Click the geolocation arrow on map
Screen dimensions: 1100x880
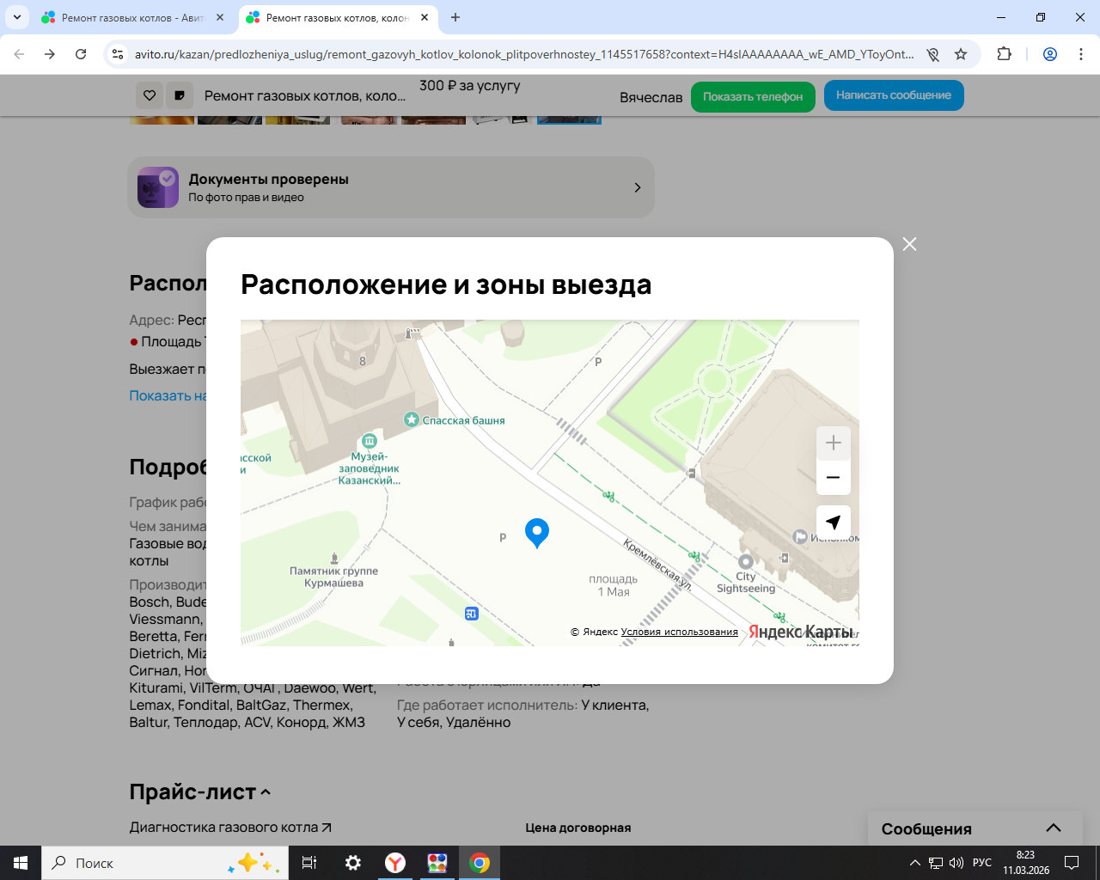pyautogui.click(x=833, y=522)
